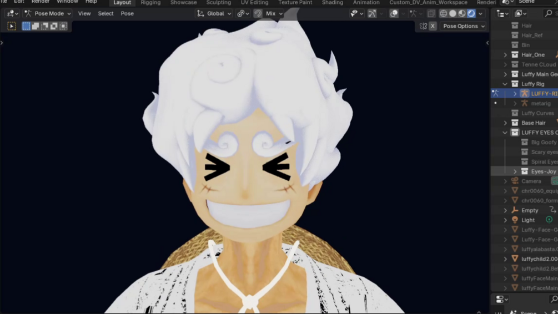Click the pose mirror butterfly icon

pyautogui.click(x=423, y=26)
